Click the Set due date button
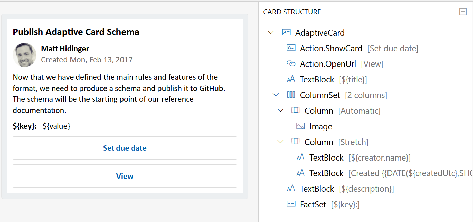473x222 pixels. click(125, 148)
